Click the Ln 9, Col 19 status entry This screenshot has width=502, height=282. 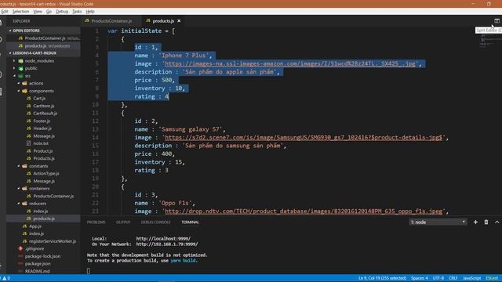coord(382,278)
